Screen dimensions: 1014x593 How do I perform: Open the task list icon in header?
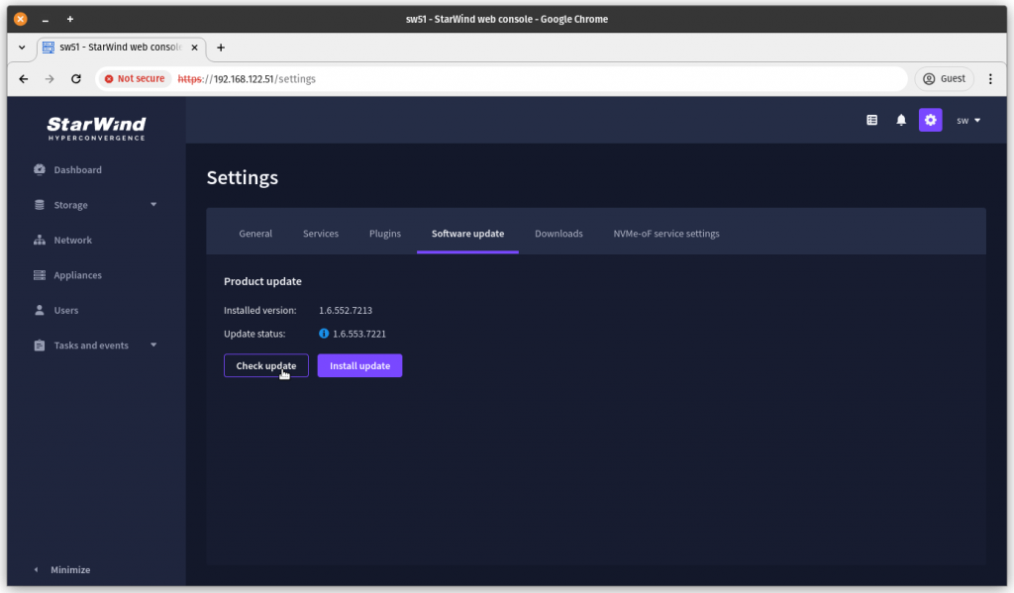871,120
